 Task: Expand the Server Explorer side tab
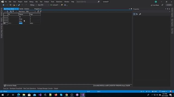(x=2, y=12)
